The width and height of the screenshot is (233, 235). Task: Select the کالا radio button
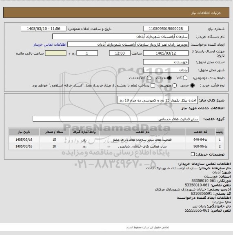pyautogui.click(x=185, y=78)
